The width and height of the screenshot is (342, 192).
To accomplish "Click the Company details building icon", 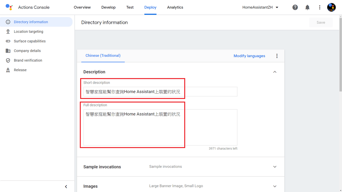I will point(8,51).
